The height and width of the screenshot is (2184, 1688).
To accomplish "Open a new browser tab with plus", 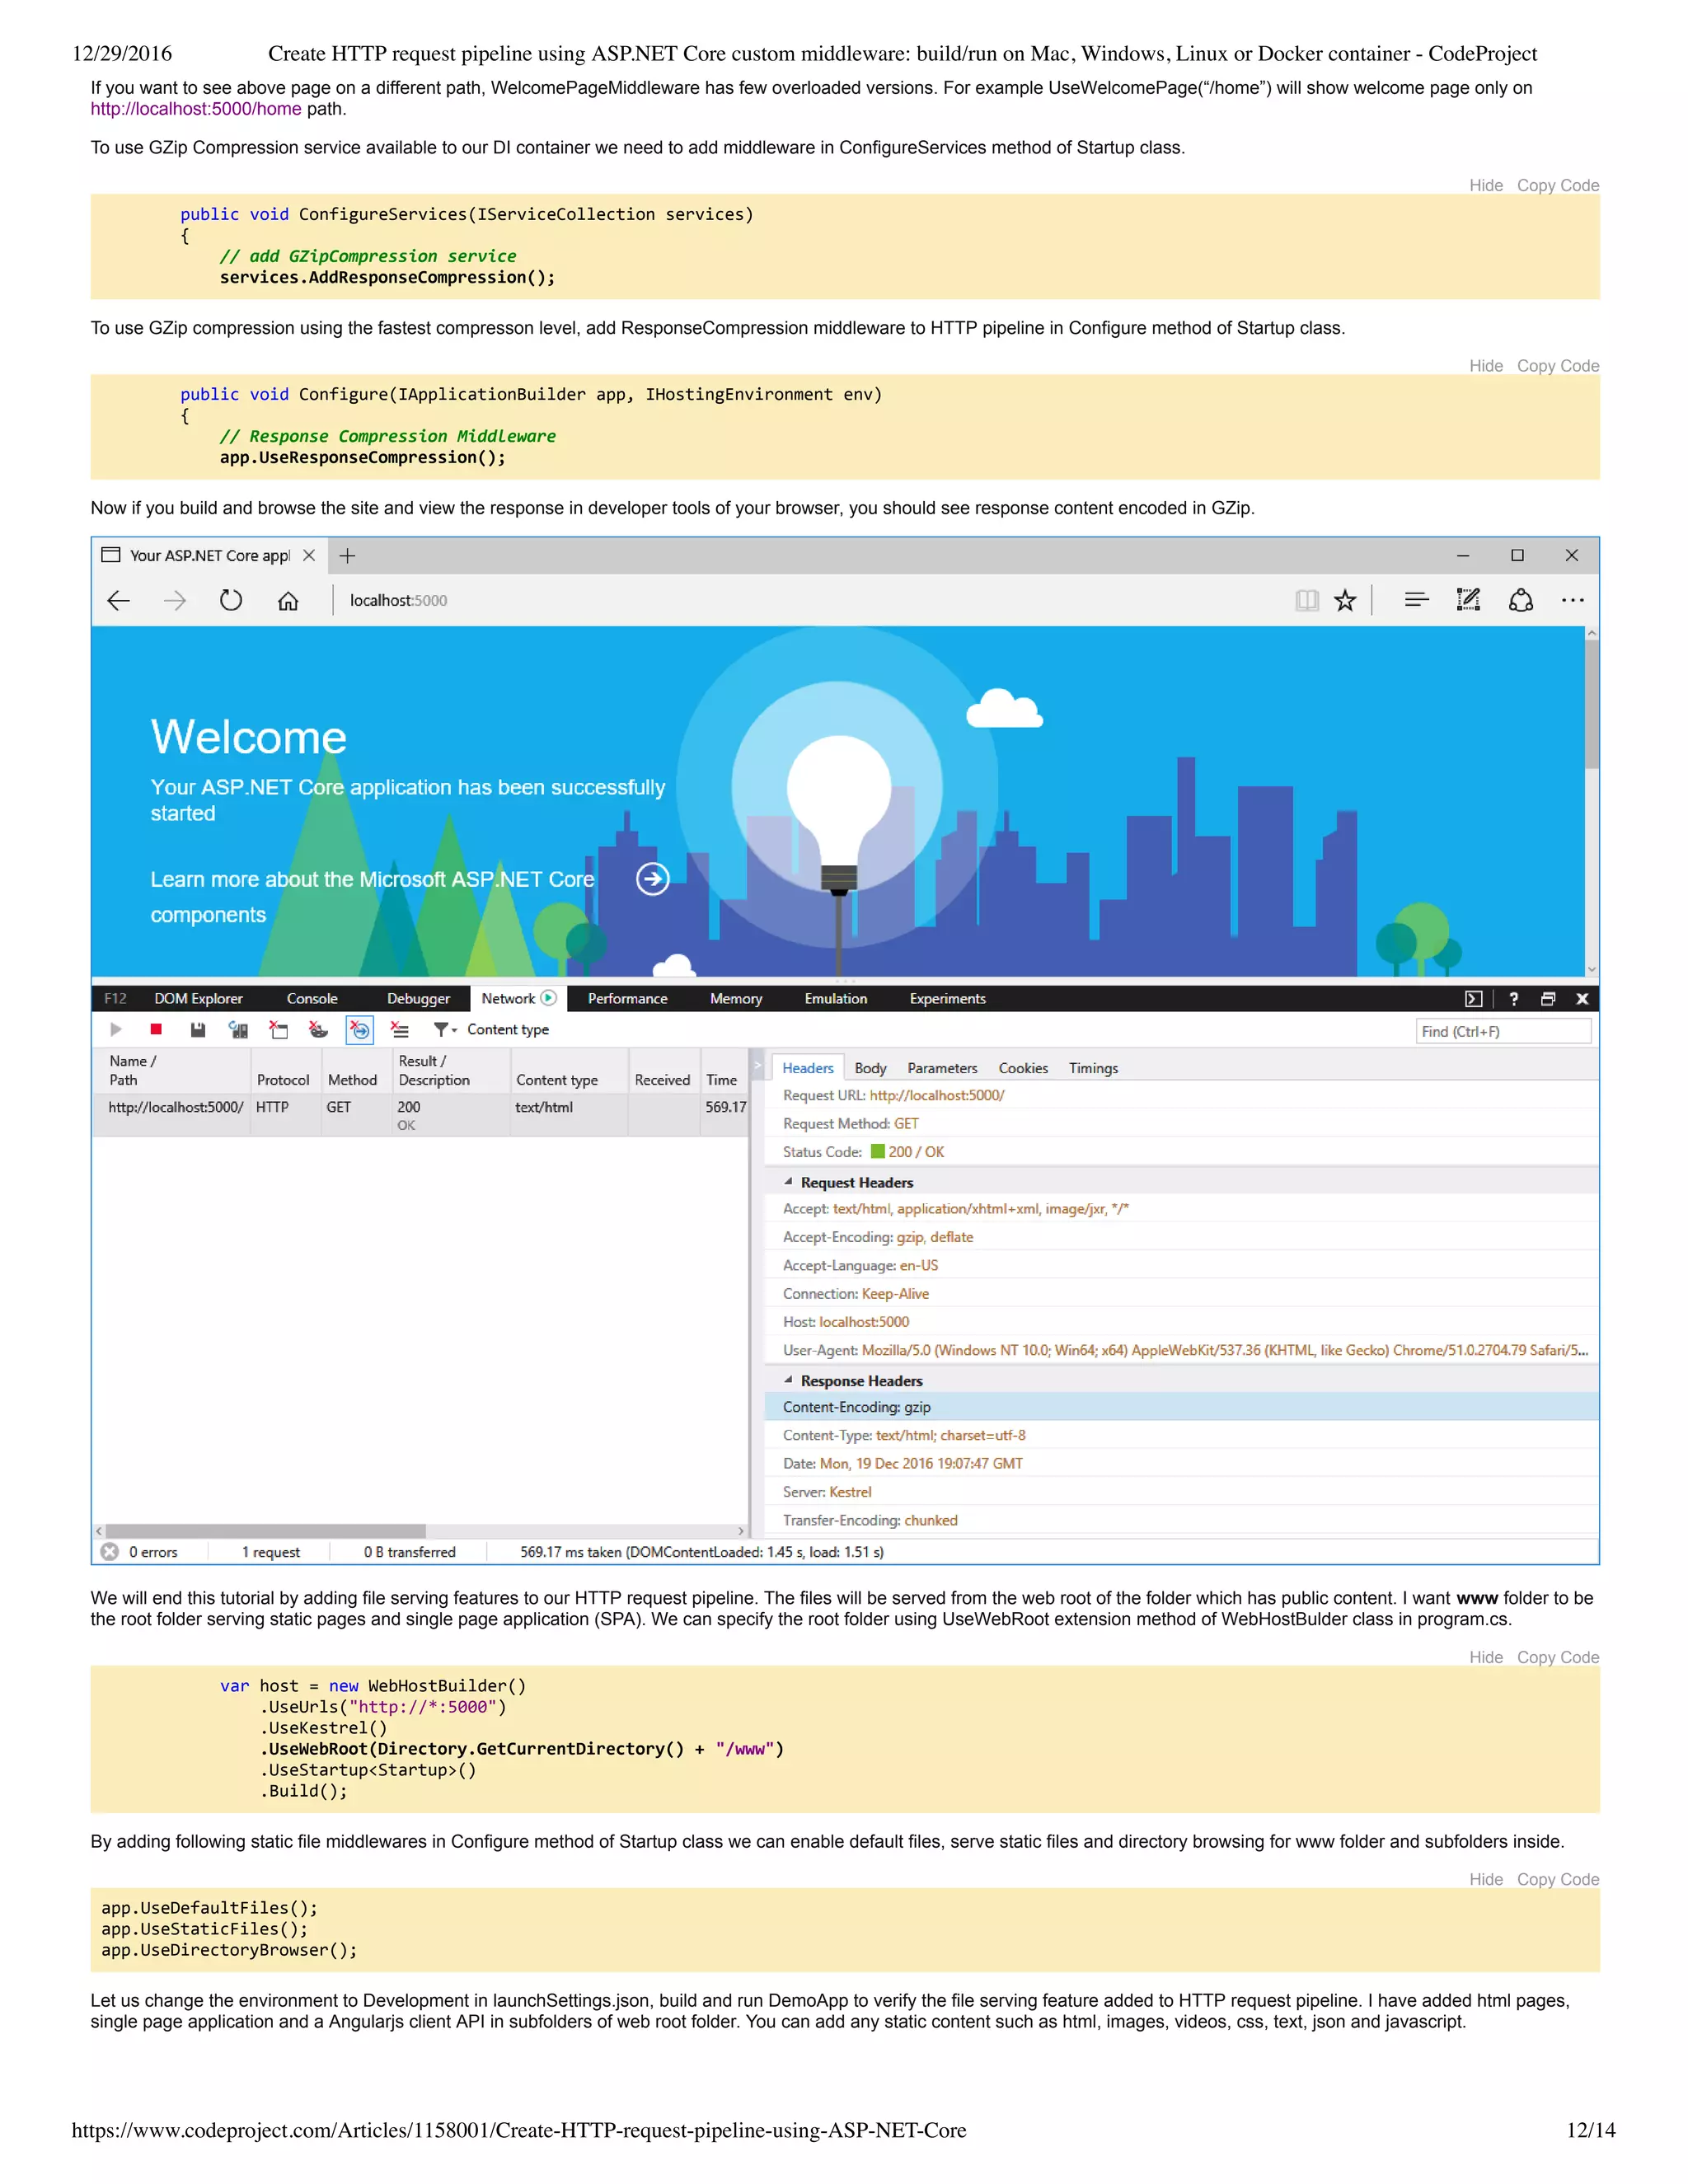I will (x=347, y=555).
